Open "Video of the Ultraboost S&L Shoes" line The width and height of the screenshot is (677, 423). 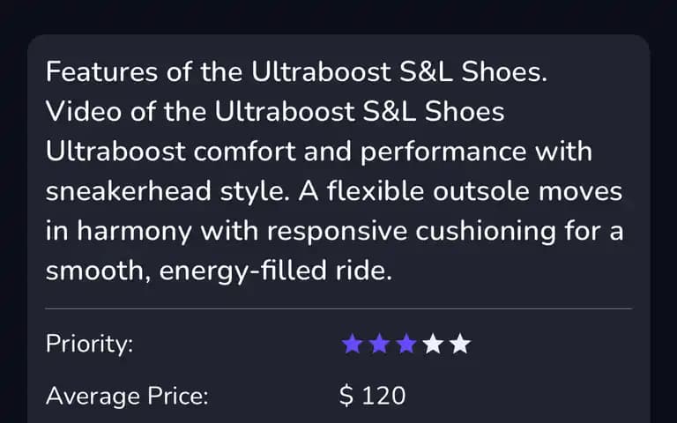click(275, 111)
